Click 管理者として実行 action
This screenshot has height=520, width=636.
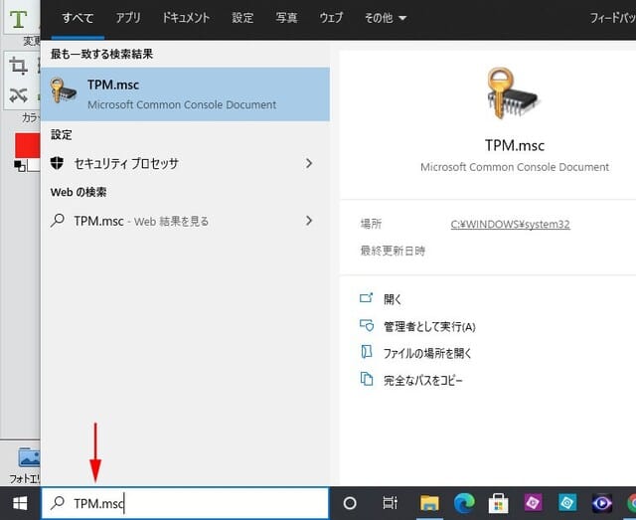point(429,326)
